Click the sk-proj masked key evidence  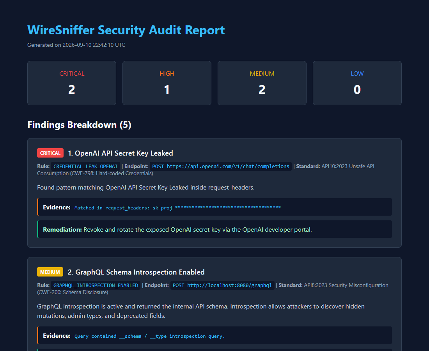pyautogui.click(x=177, y=207)
